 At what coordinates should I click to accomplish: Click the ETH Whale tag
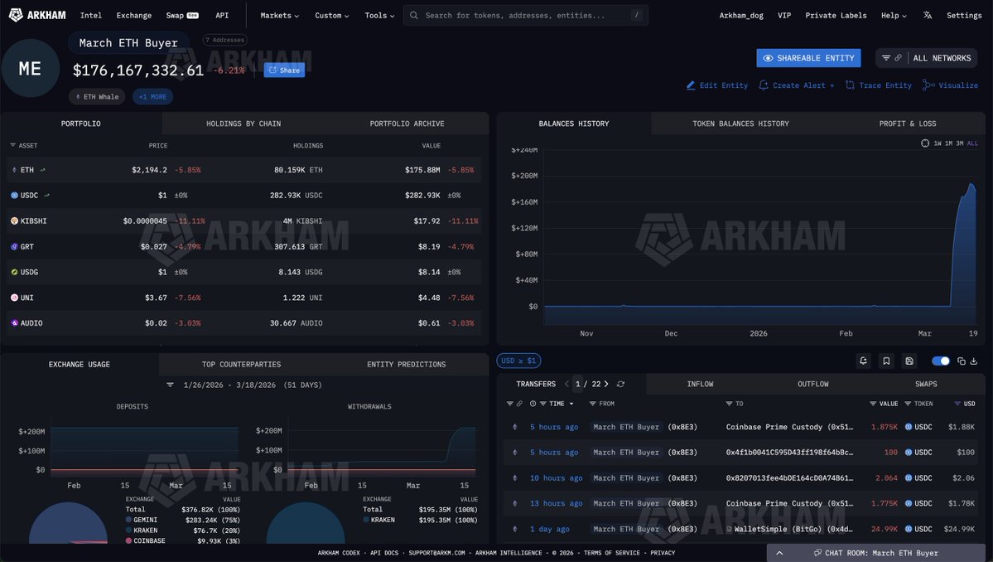pos(97,97)
